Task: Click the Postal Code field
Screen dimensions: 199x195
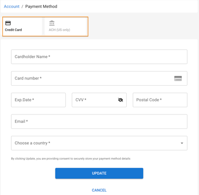Action: [160, 100]
